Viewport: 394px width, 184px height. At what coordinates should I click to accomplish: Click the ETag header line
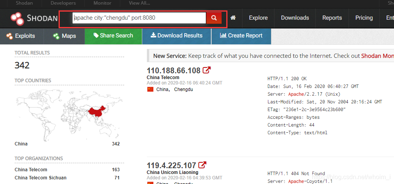307,109
